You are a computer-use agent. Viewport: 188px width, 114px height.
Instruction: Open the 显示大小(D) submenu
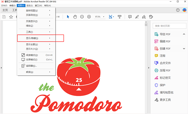(36, 49)
